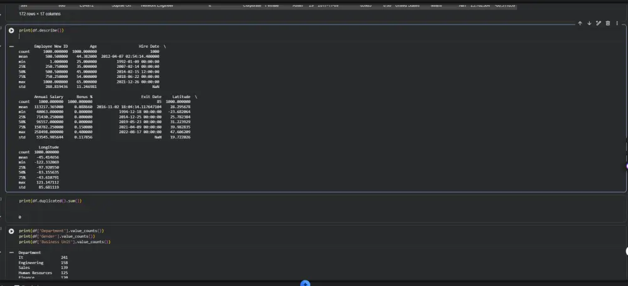Click the 'Engineering 158' output row
This screenshot has height=286, width=628.
pos(43,263)
